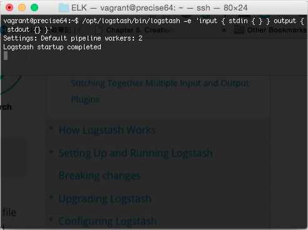Open Chapter 5. Creation bookmark
Screen dimensions: 308x230
(141, 30)
